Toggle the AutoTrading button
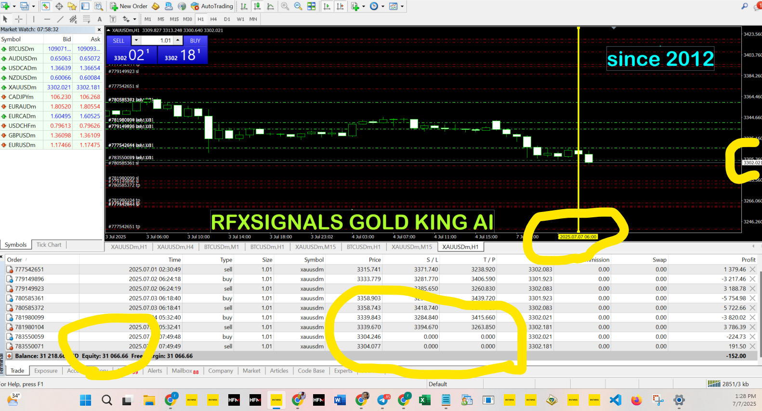The image size is (762, 411). pos(212,6)
